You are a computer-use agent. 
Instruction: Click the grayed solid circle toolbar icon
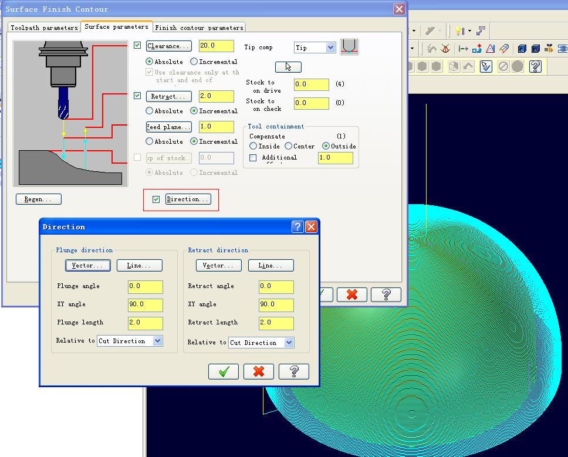(x=518, y=67)
